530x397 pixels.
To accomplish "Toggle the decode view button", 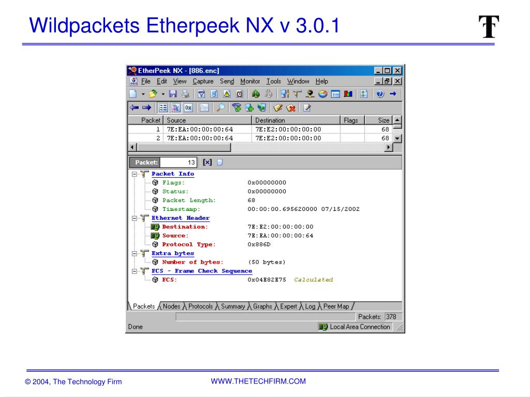I will point(176,108).
